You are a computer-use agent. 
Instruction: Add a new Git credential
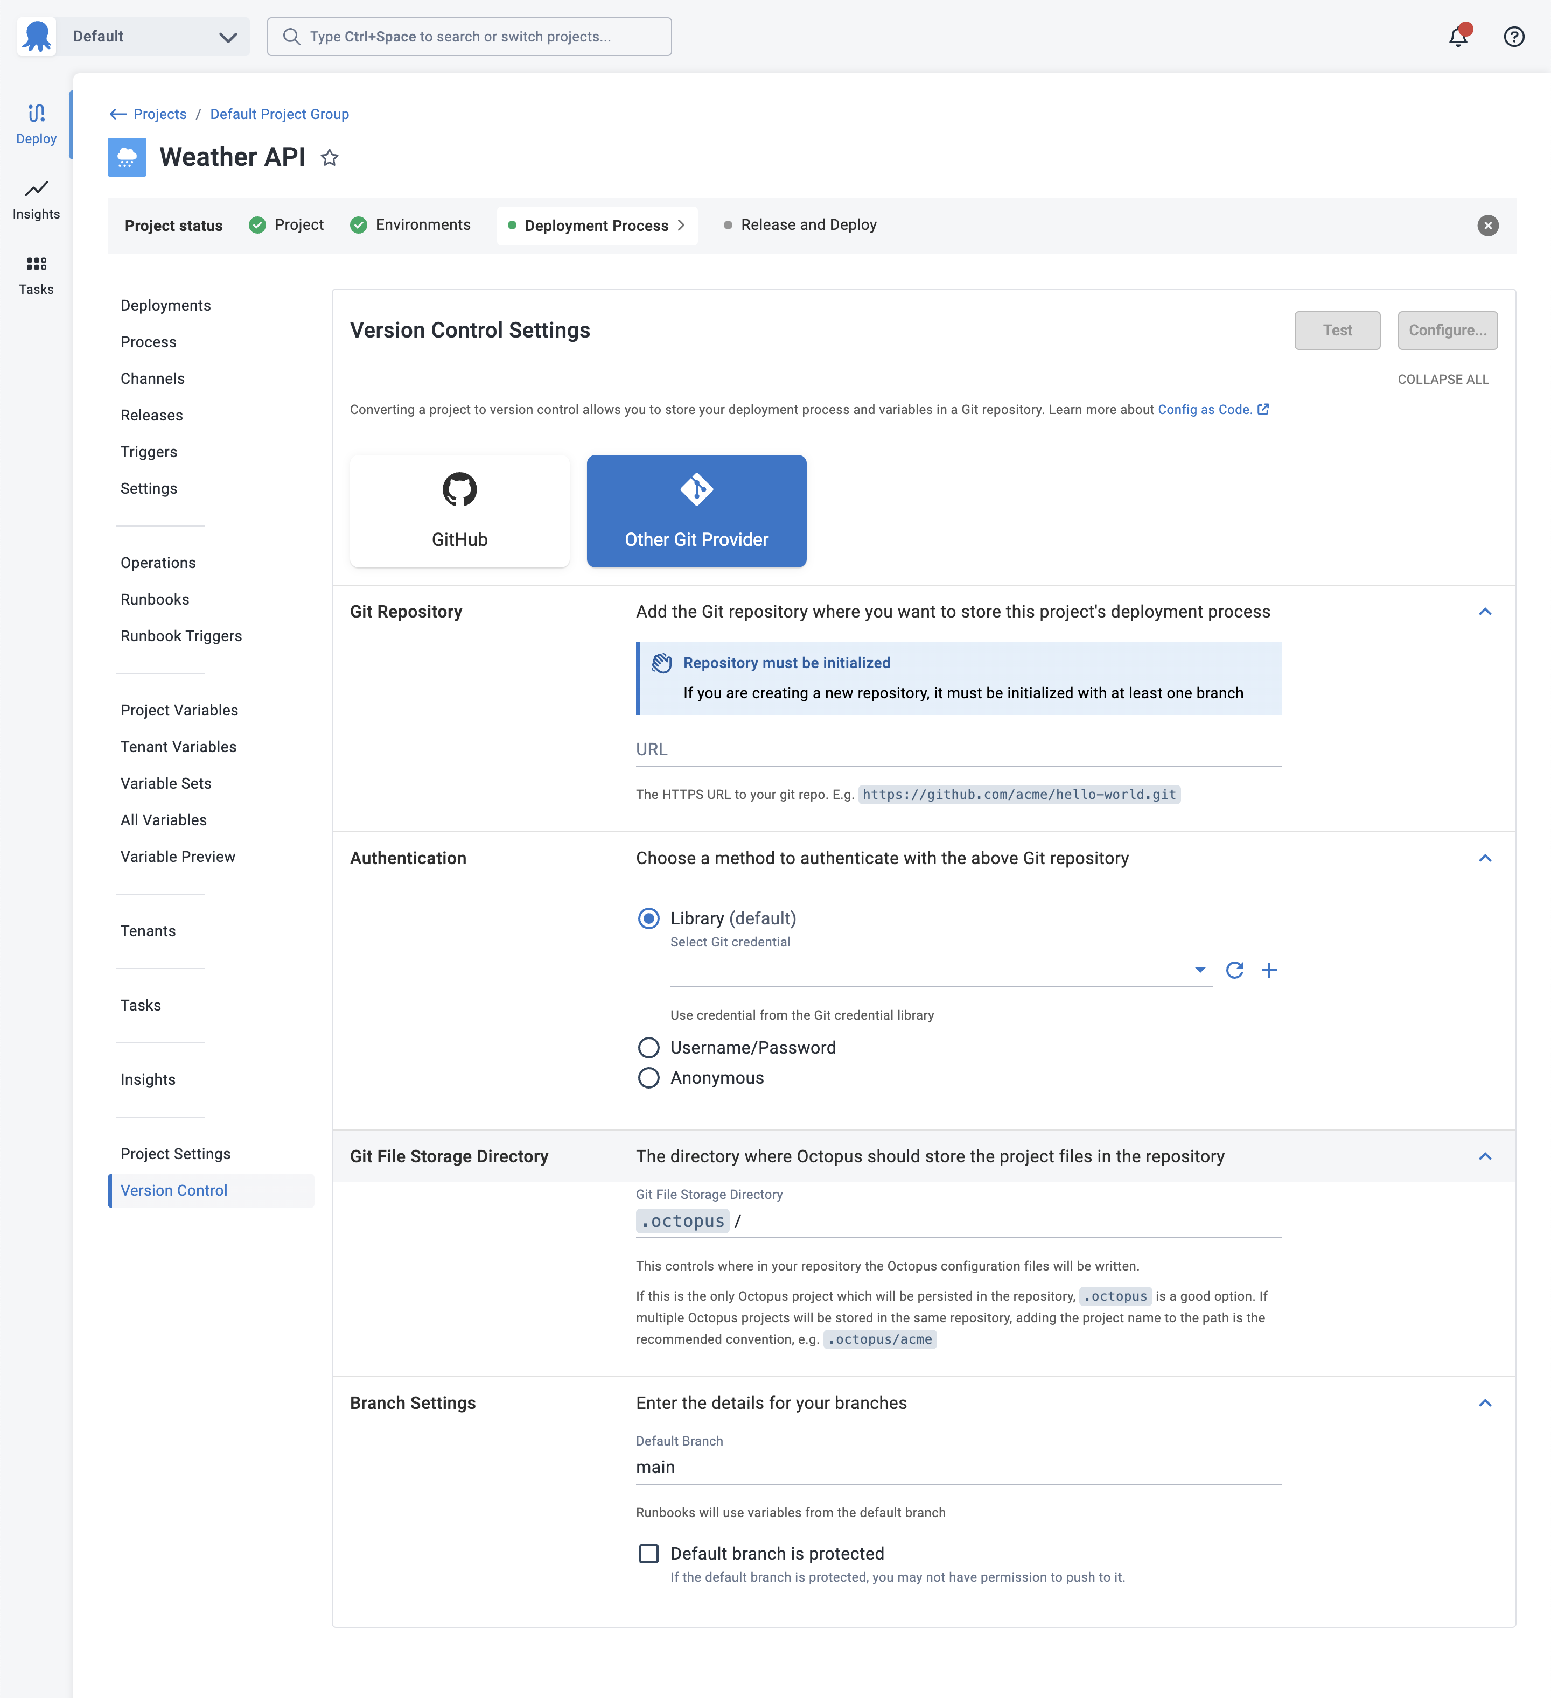tap(1269, 970)
